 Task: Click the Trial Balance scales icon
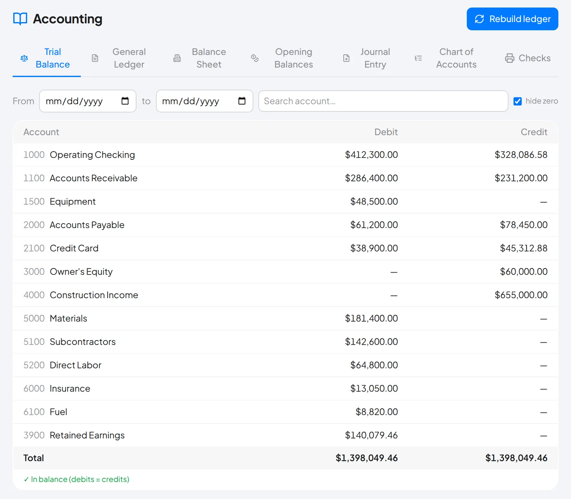tap(24, 58)
